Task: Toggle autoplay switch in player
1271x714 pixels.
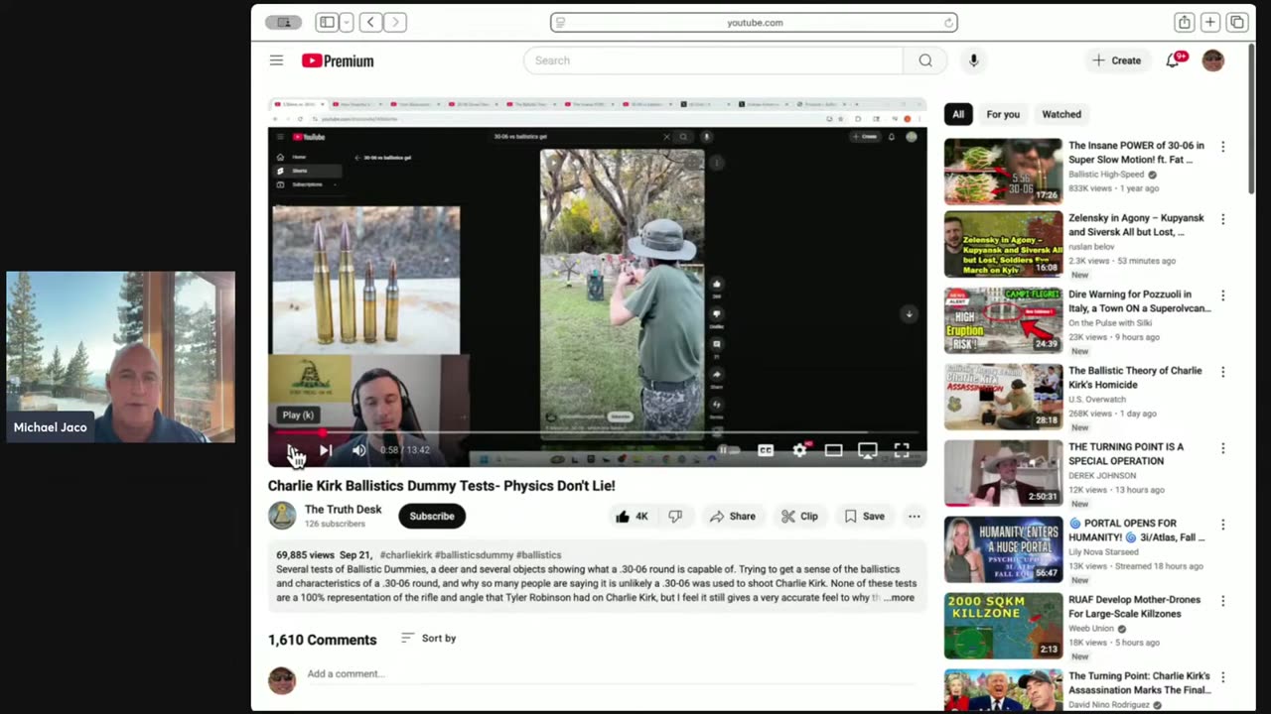Action: [729, 450]
